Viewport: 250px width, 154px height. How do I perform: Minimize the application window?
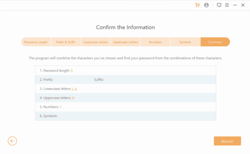point(235,5)
